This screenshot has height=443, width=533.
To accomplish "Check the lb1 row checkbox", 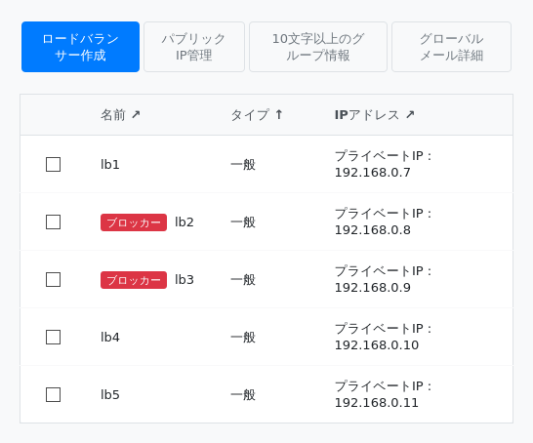I will (54, 165).
